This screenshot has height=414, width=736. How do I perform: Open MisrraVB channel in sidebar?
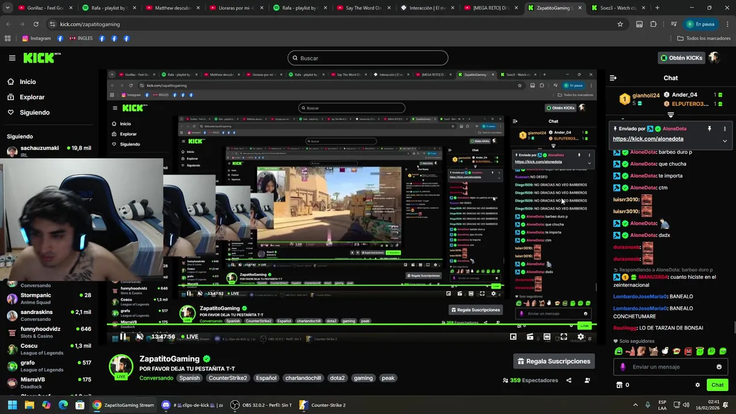[49, 383]
